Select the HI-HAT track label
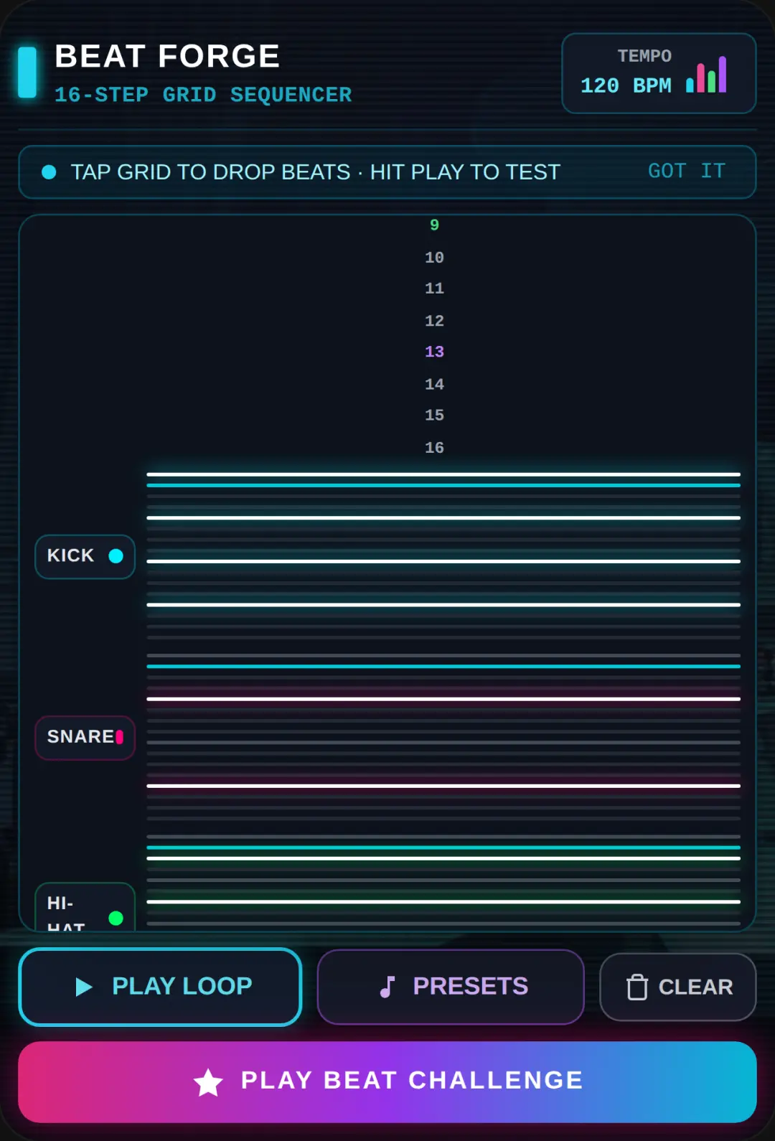This screenshot has width=775, height=1141. (x=85, y=908)
